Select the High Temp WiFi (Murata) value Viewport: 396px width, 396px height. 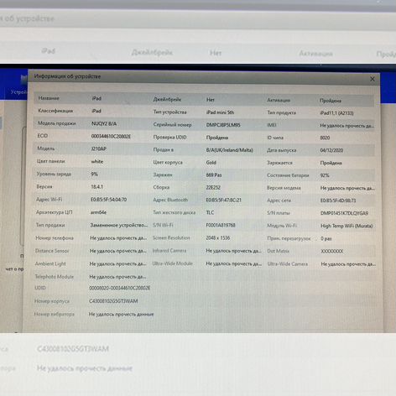point(346,226)
